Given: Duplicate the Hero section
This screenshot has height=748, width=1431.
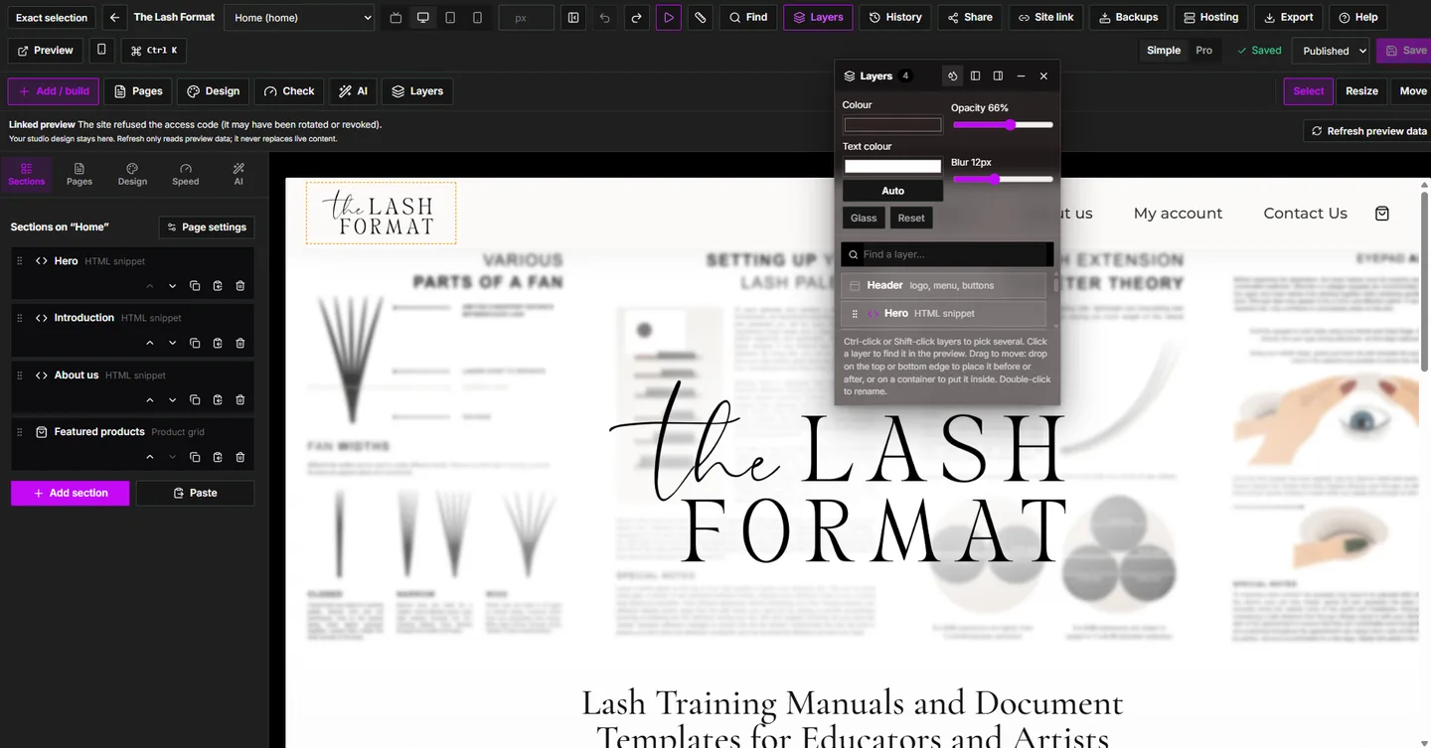Looking at the screenshot, I should click(x=195, y=286).
